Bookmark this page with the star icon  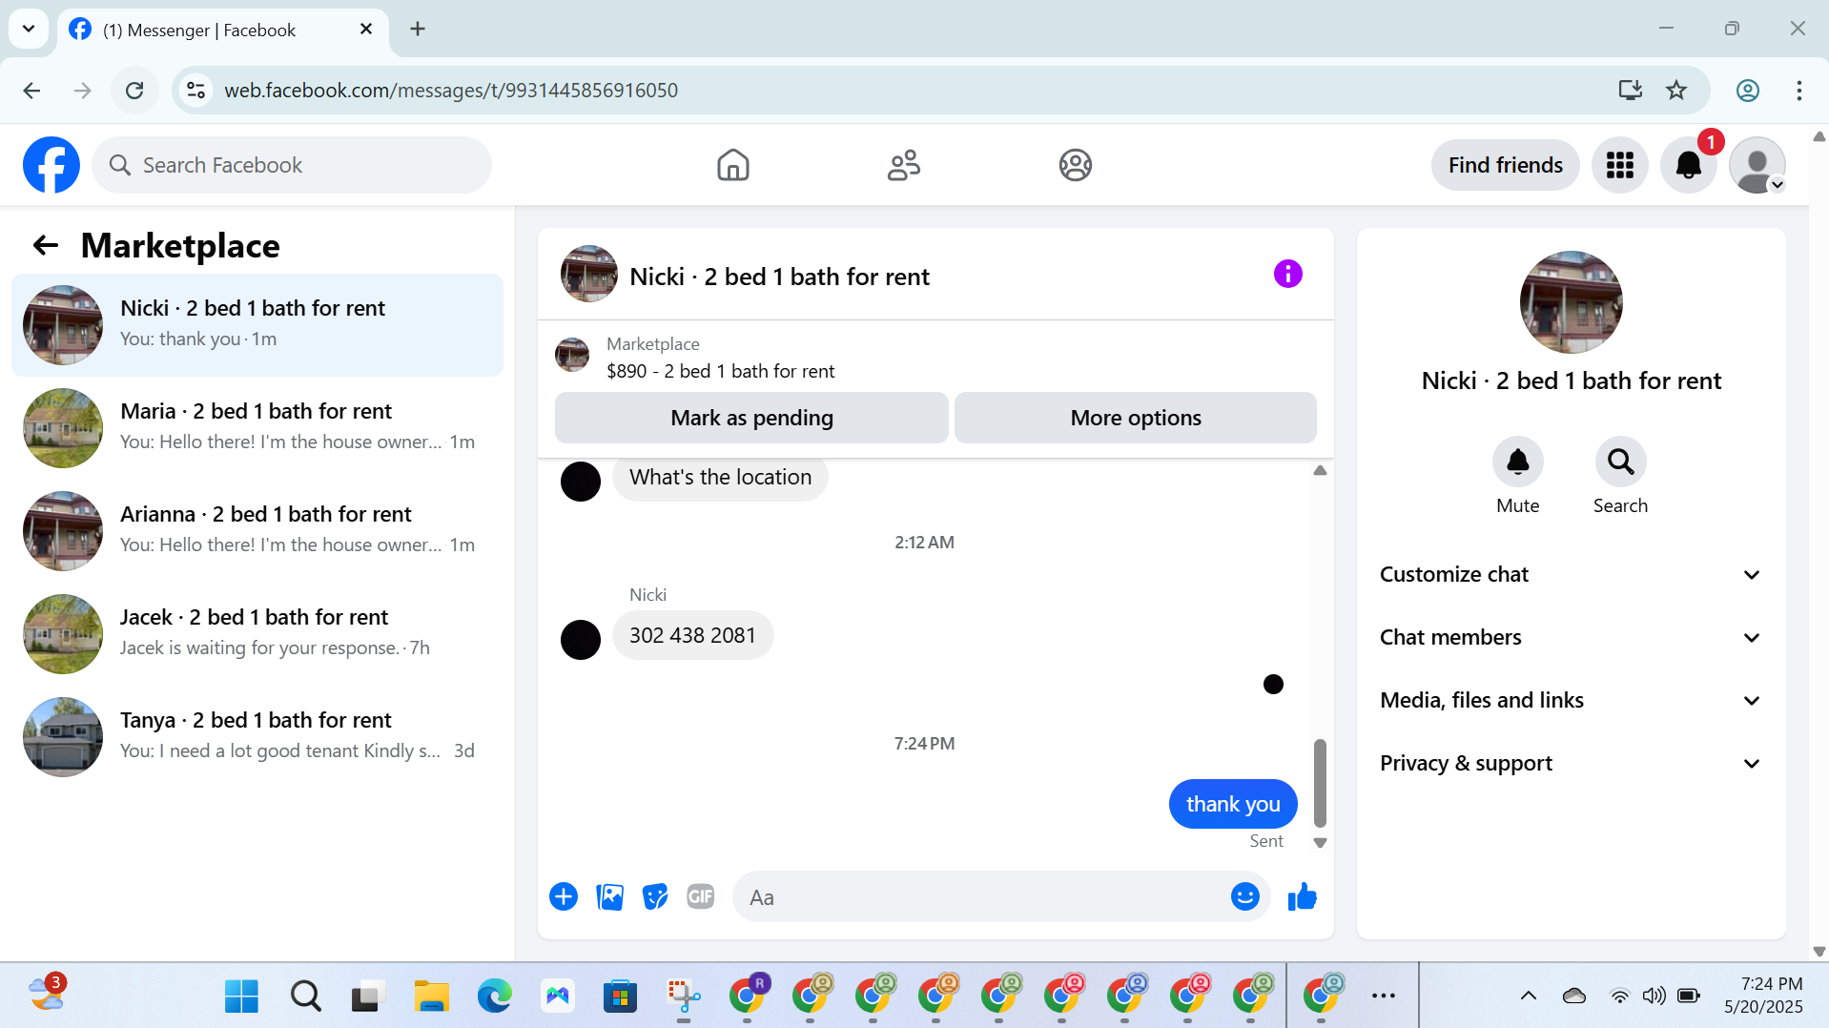click(1675, 91)
